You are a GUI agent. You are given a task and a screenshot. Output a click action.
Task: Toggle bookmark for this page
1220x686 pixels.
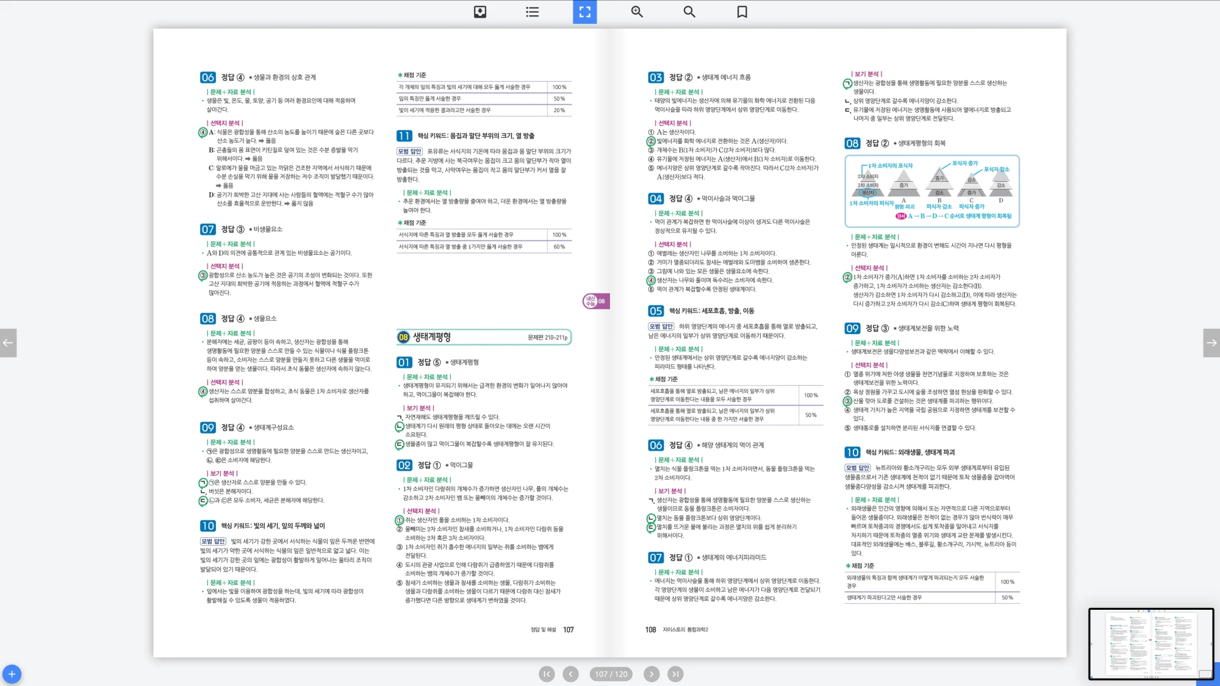click(742, 12)
